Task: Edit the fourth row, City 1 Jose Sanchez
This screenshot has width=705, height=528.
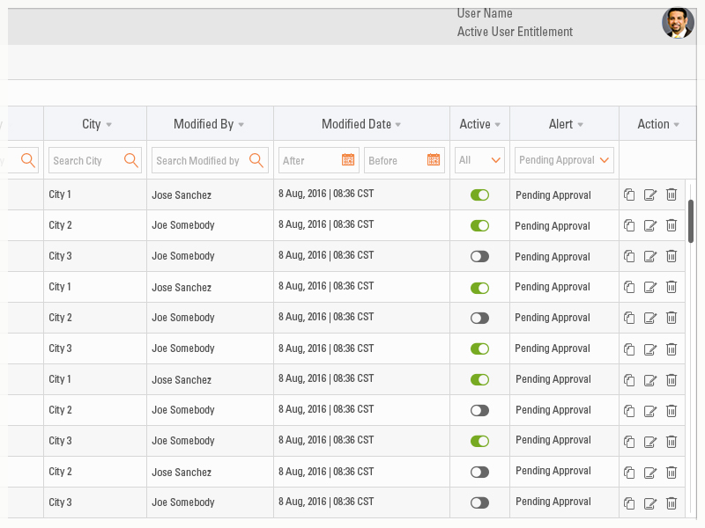Action: tap(650, 287)
